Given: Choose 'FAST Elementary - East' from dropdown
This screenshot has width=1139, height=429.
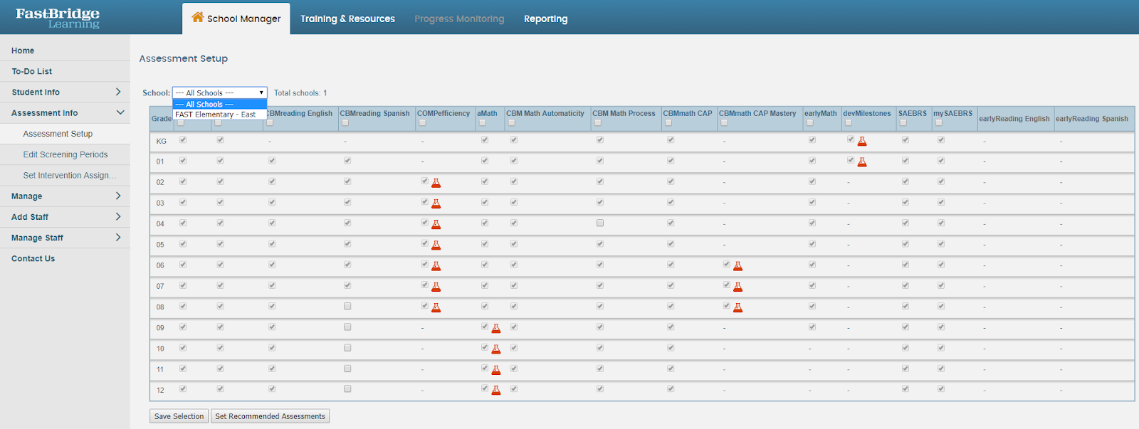Looking at the screenshot, I should 220,114.
